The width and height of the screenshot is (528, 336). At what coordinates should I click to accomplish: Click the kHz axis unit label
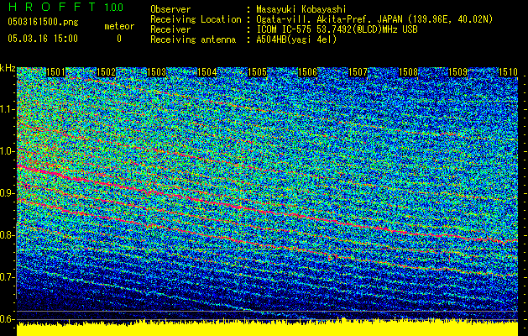8,68
